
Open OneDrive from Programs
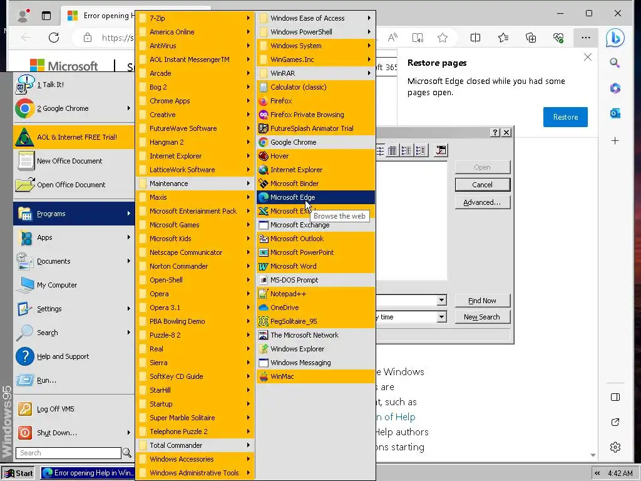[315, 308]
